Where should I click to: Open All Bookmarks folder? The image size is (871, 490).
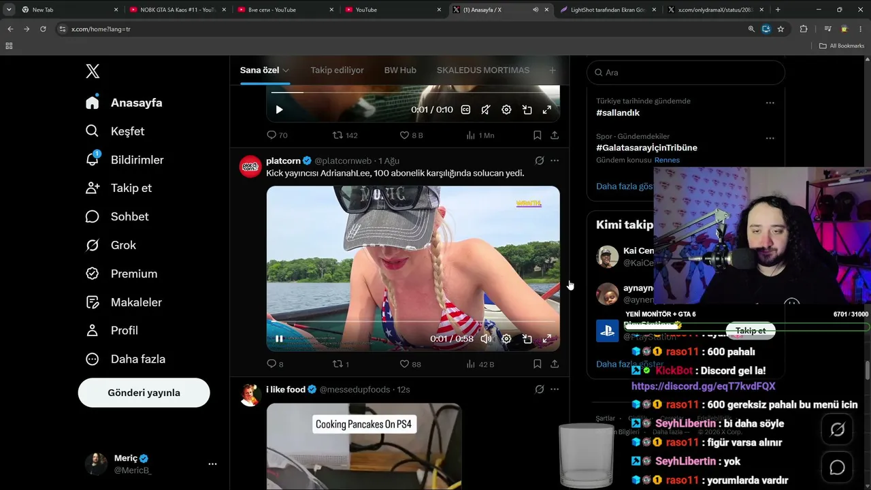click(x=841, y=46)
